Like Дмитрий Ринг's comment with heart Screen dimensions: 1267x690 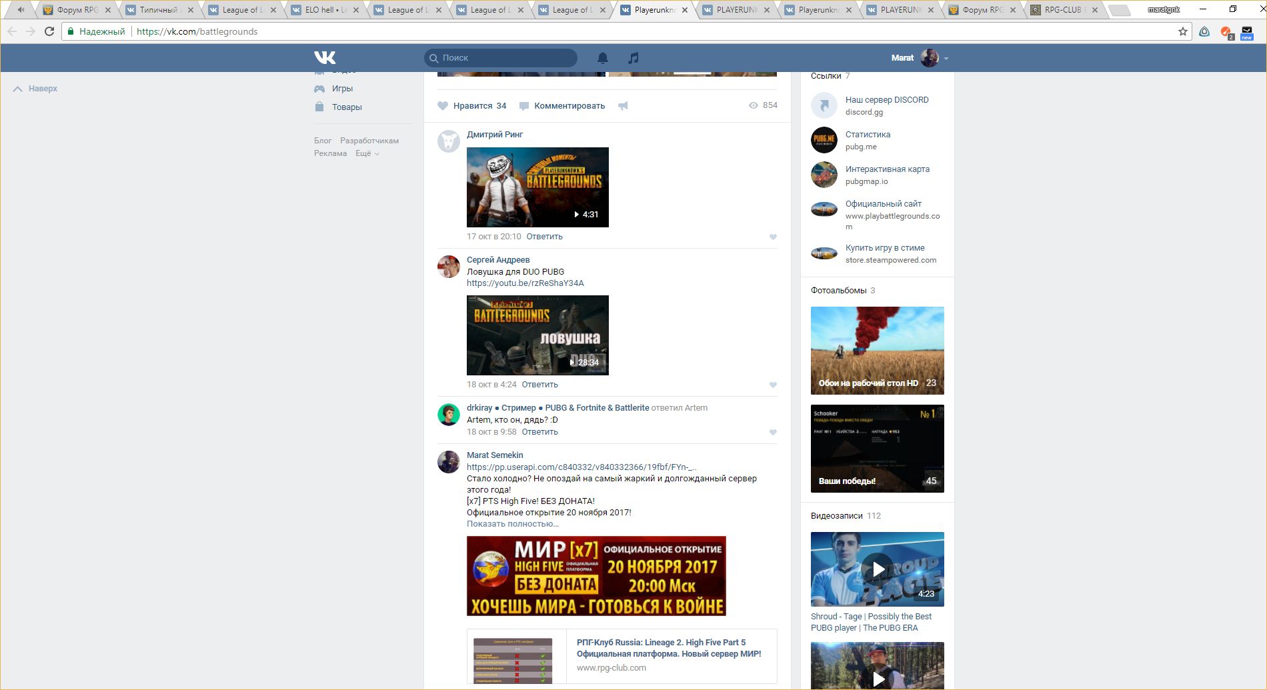pyautogui.click(x=773, y=237)
